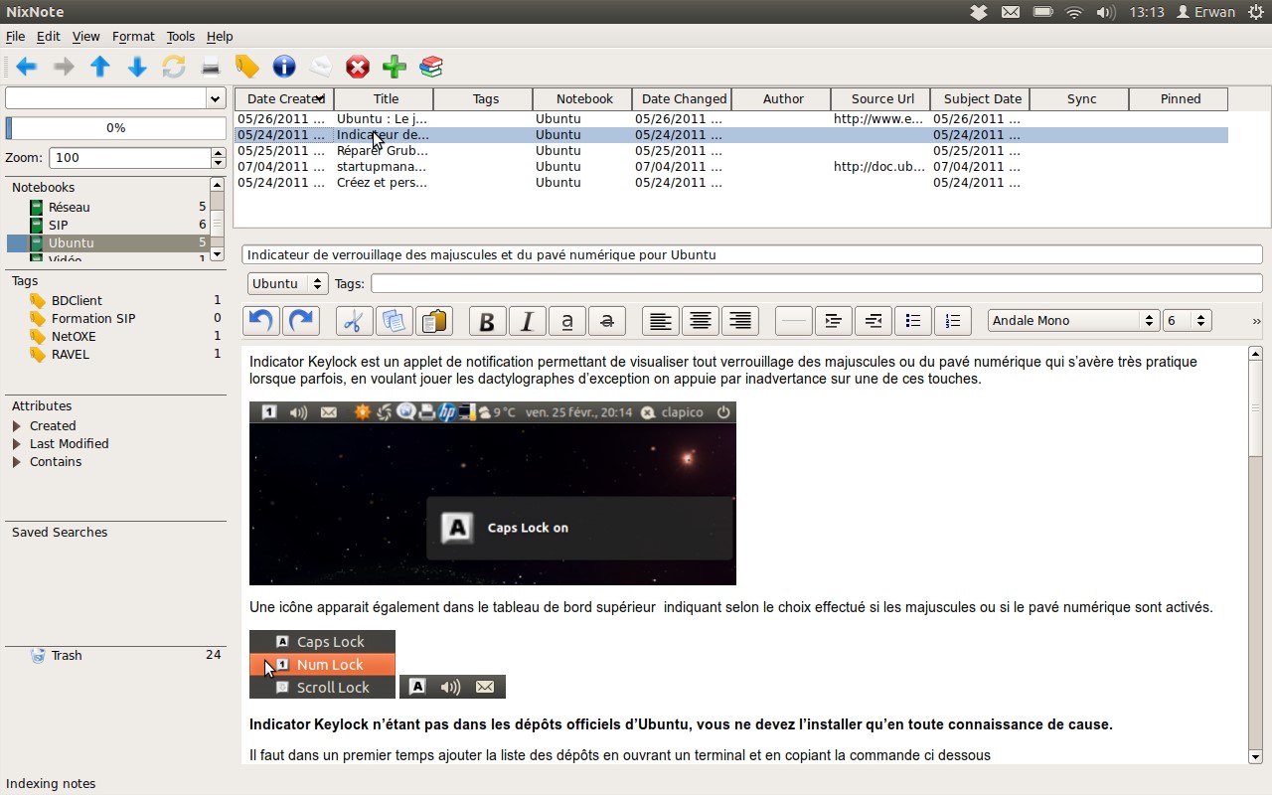Click the printer icon in toolbar
Viewport: 1272px width, 795px height.
(x=210, y=67)
